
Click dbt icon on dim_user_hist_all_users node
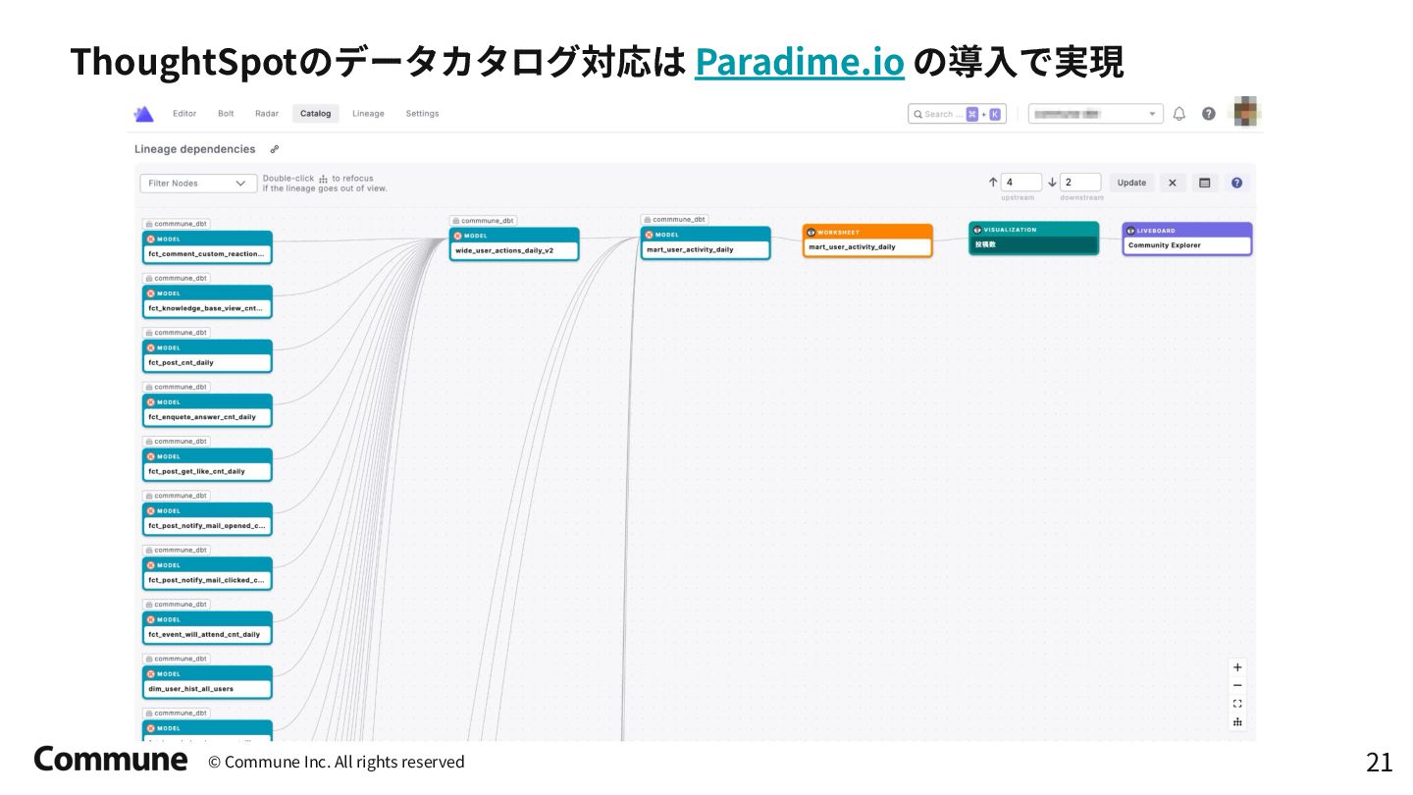tap(151, 674)
